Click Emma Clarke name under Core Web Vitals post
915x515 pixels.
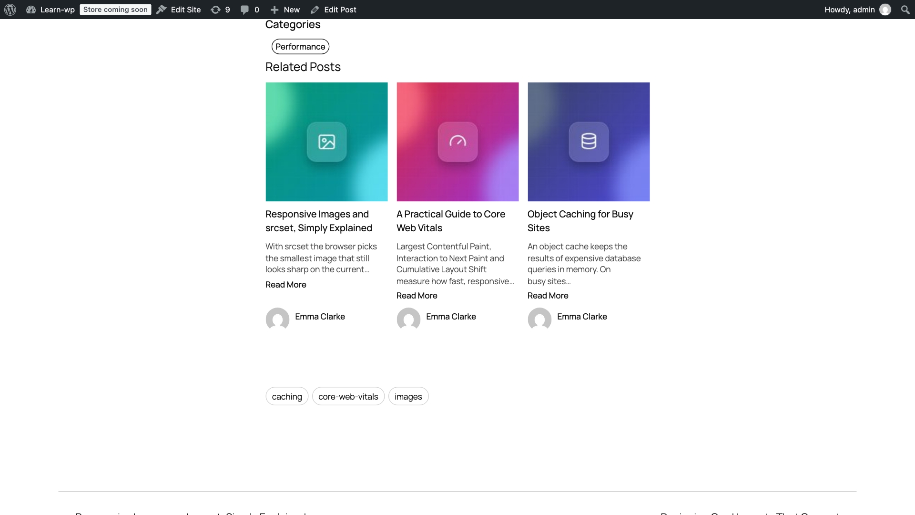451,316
